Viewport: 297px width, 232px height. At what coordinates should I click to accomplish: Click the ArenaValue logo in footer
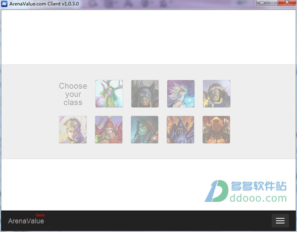26,221
